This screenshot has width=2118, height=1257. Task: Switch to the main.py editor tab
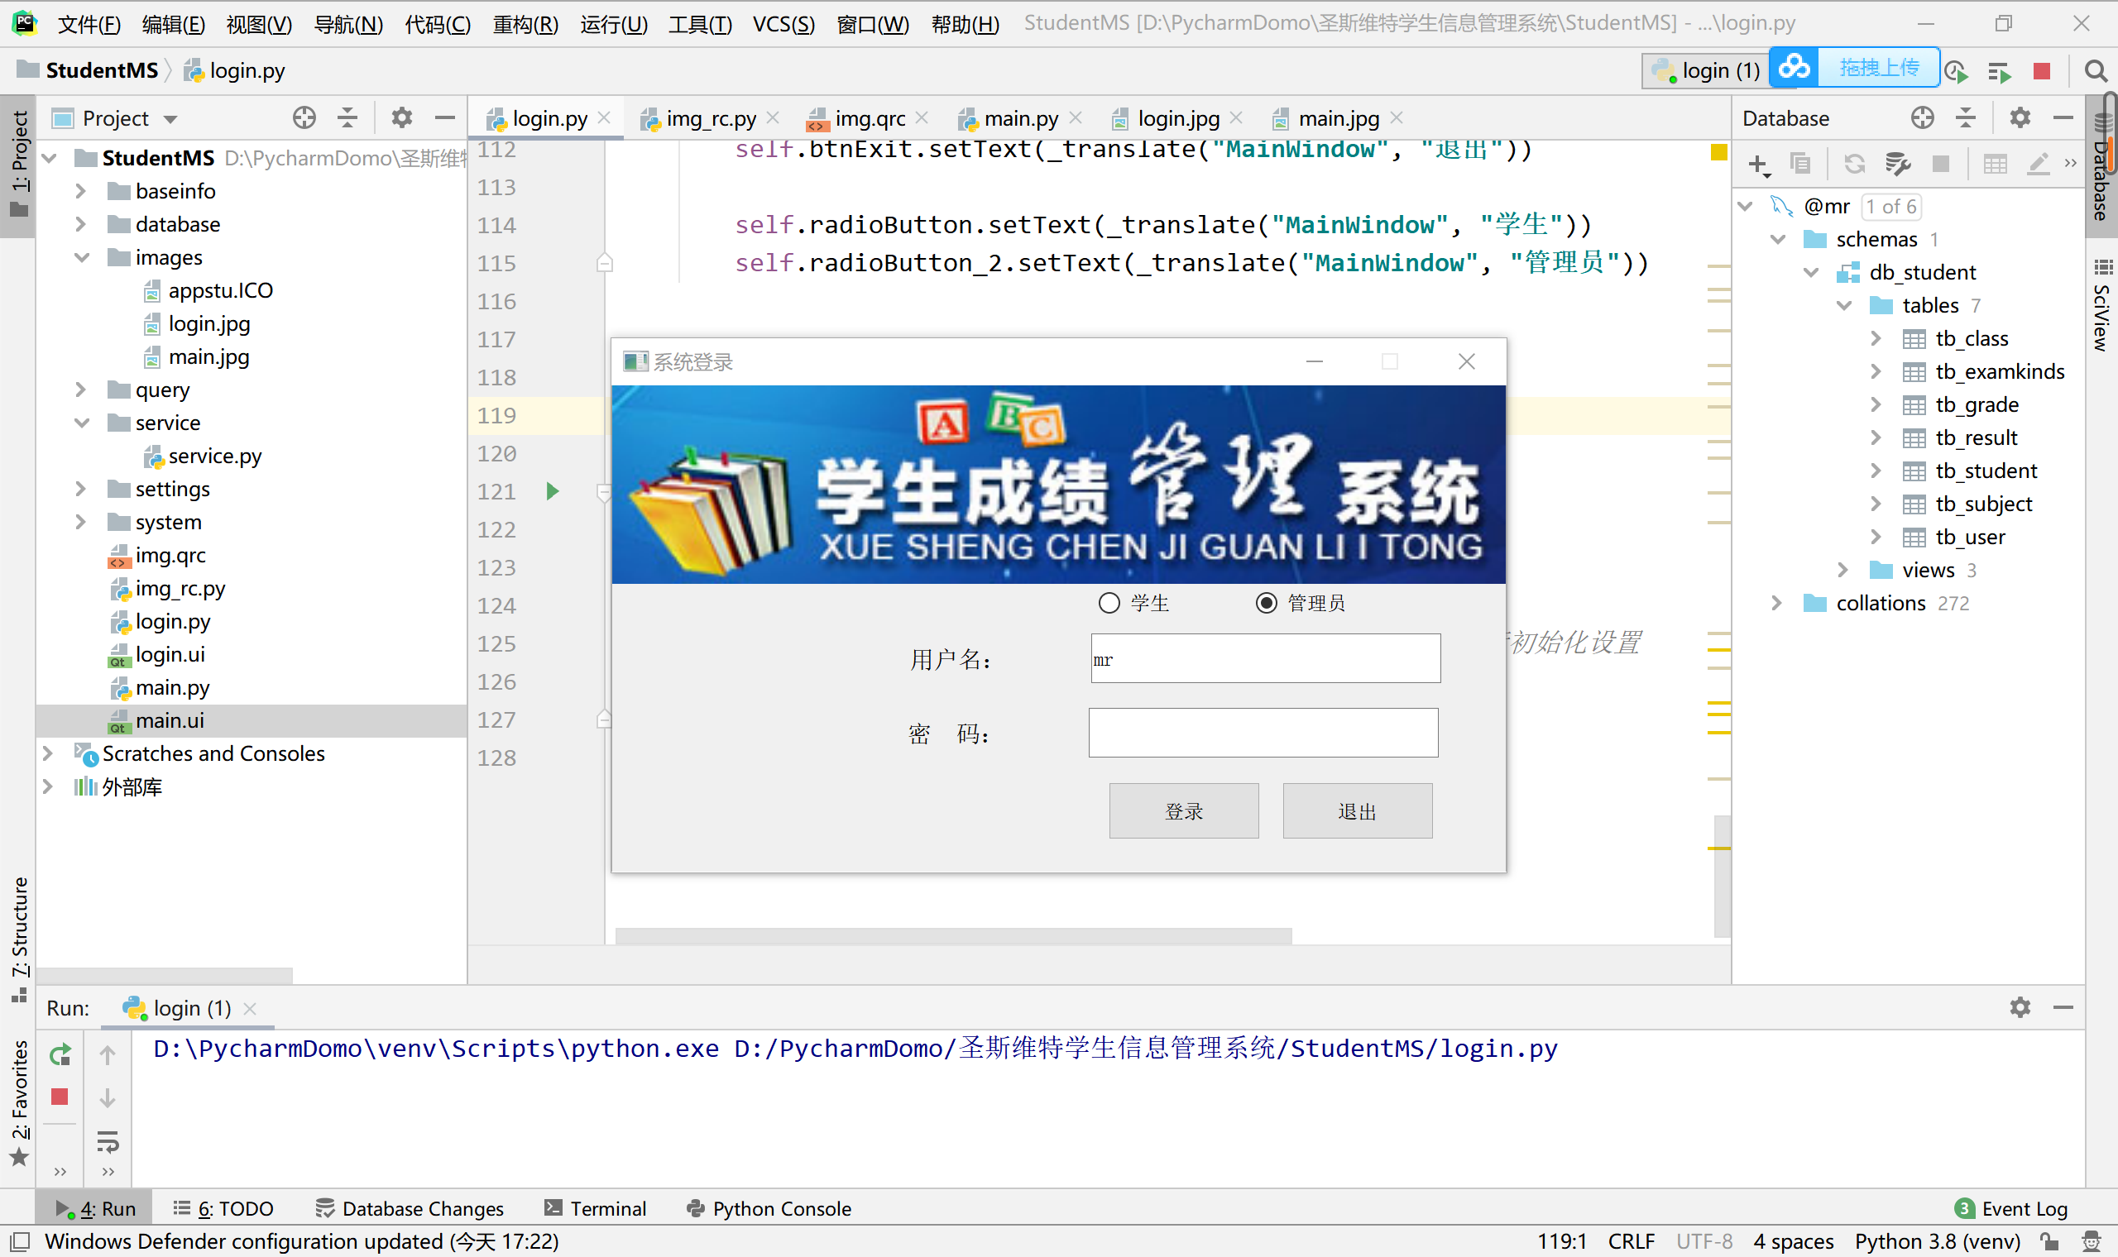point(1020,118)
